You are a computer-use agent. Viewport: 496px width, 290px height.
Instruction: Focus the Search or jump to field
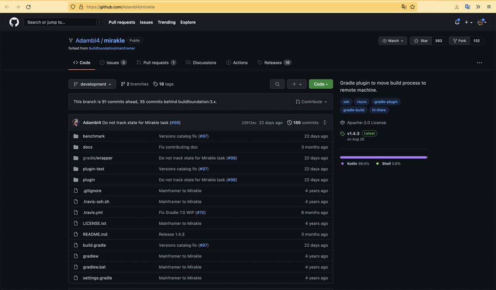click(x=64, y=22)
